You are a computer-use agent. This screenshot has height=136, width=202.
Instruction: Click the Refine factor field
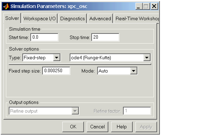(137, 111)
